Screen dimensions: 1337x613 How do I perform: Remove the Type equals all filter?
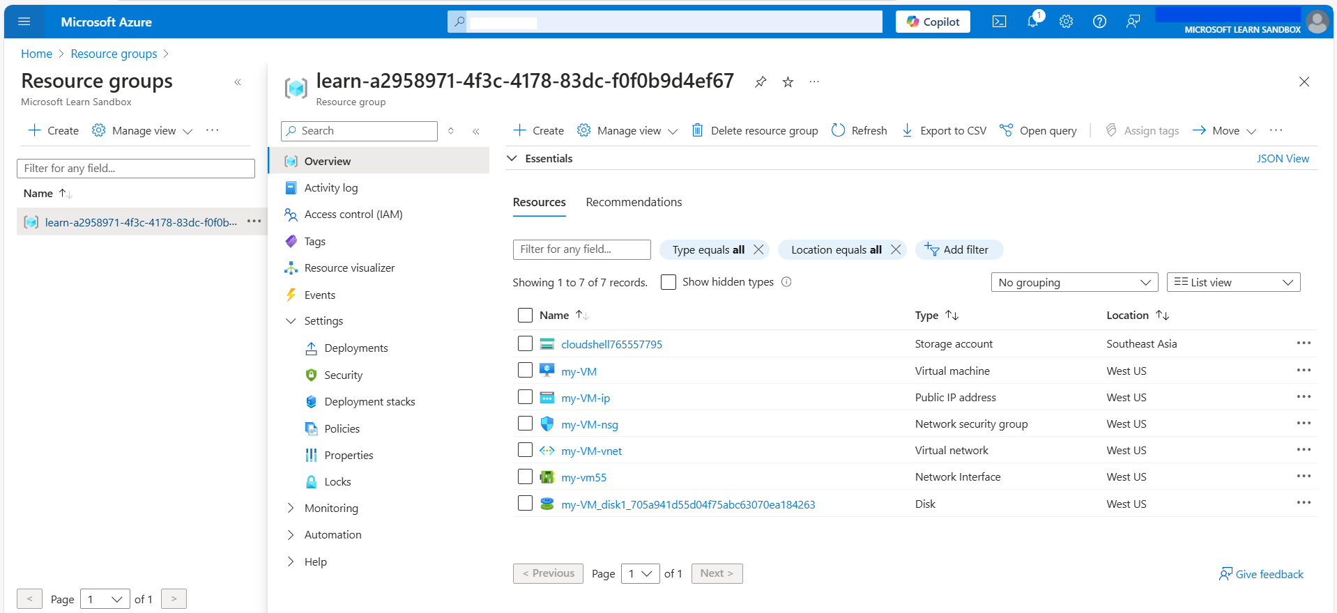click(x=758, y=249)
